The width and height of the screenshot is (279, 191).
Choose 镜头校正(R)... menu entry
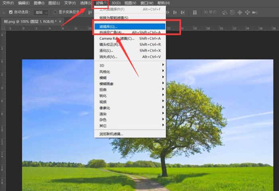pos(130,45)
